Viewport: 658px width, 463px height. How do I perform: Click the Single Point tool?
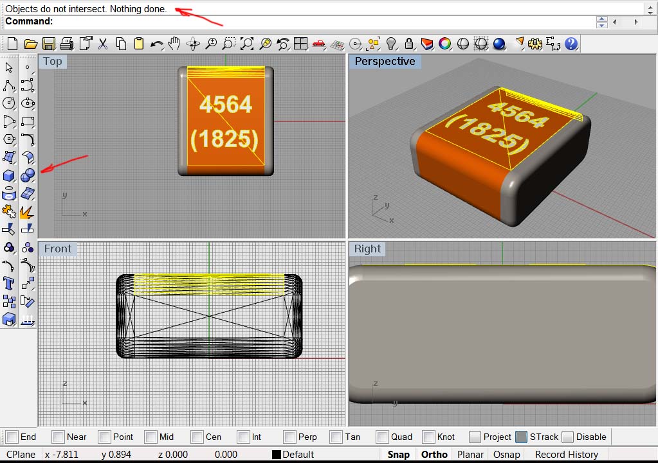pos(28,67)
